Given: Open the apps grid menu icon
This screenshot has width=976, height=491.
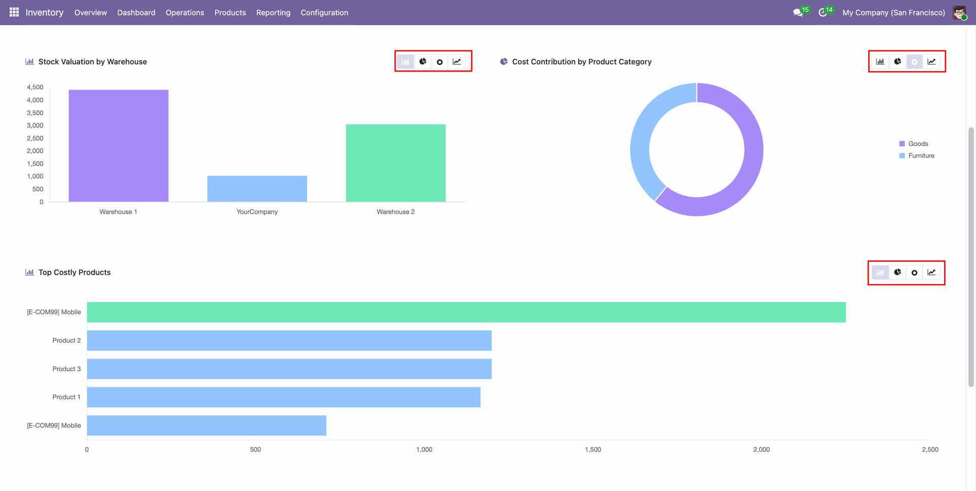Looking at the screenshot, I should (14, 12).
